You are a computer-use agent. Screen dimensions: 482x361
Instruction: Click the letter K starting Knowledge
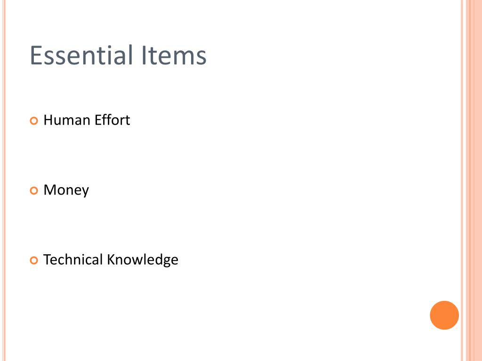pos(111,259)
